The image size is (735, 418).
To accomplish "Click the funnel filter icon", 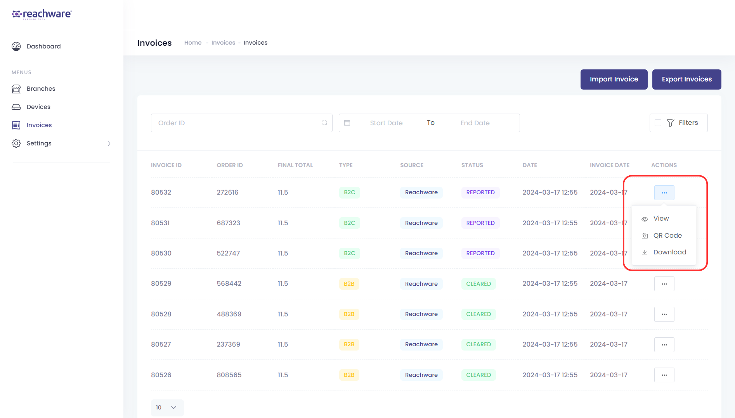I will click(671, 123).
